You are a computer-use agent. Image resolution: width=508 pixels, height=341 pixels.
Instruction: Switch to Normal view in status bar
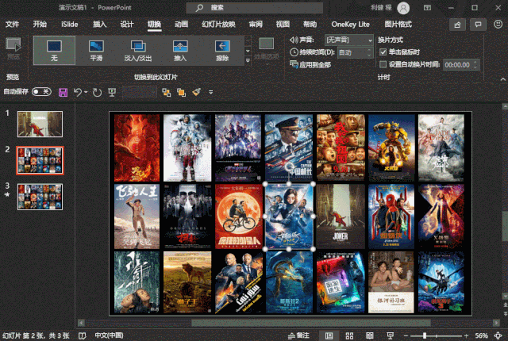coord(329,335)
